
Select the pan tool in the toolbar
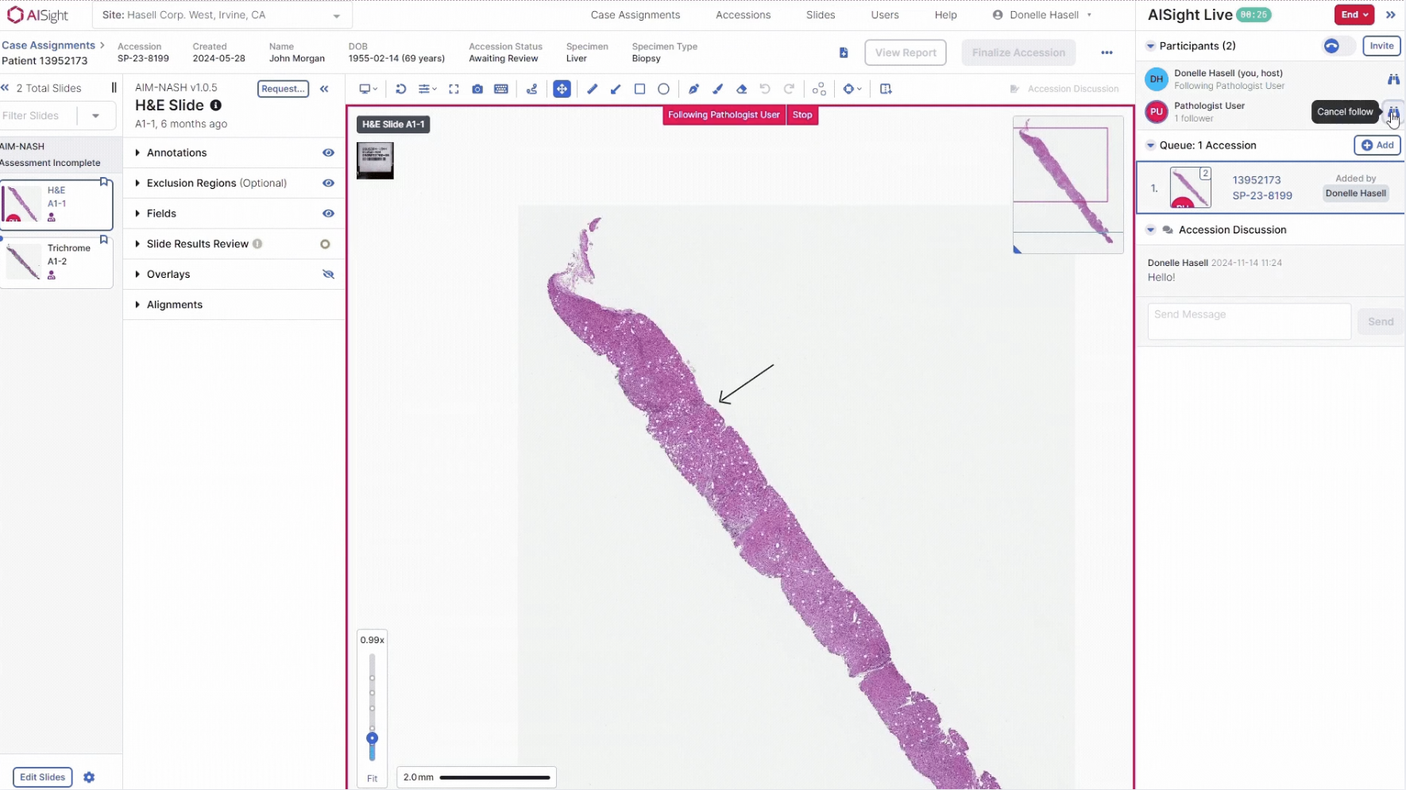pos(562,89)
